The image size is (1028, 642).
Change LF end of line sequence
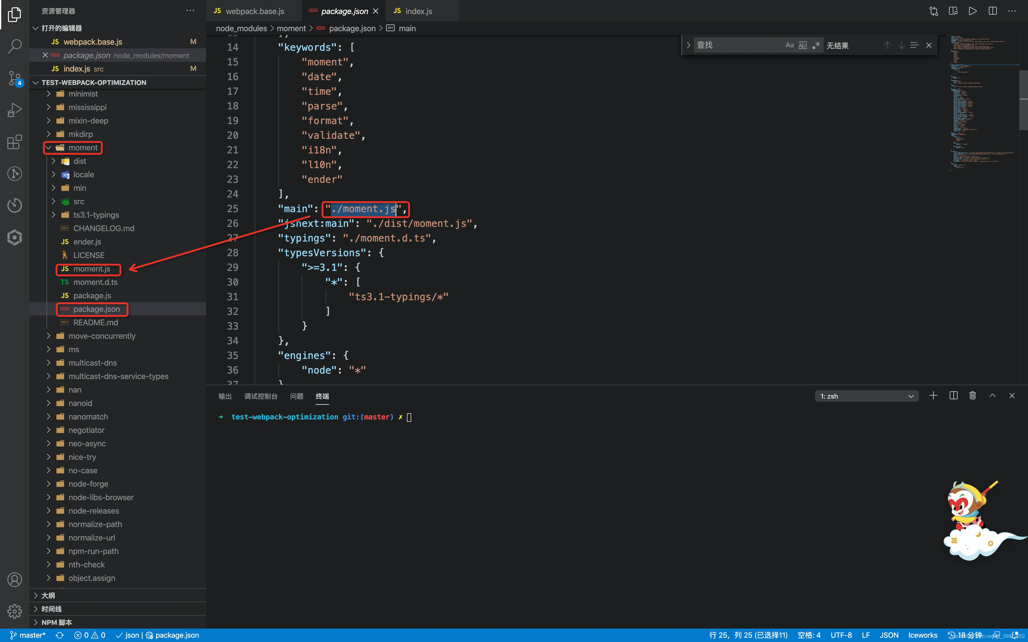point(866,635)
